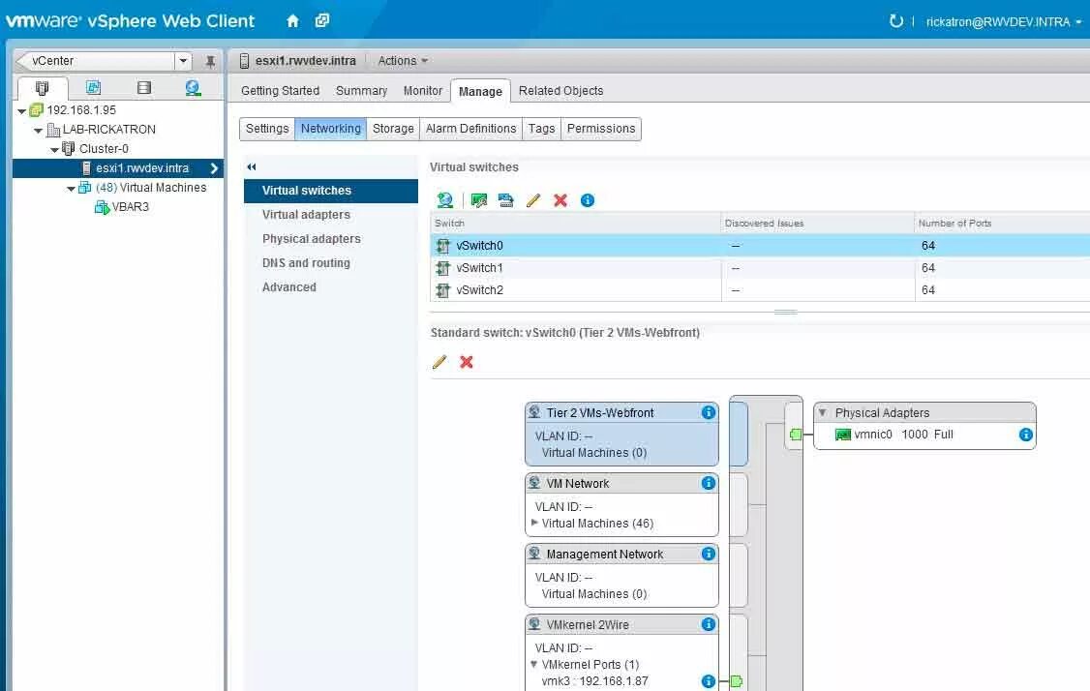Collapse the 192.168.1.95 tree node

21,111
